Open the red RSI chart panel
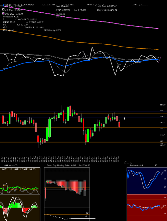The height and width of the screenshot is (221, 167). coord(147,208)
